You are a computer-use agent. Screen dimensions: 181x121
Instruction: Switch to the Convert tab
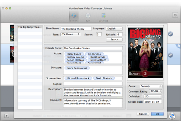coord(74,17)
